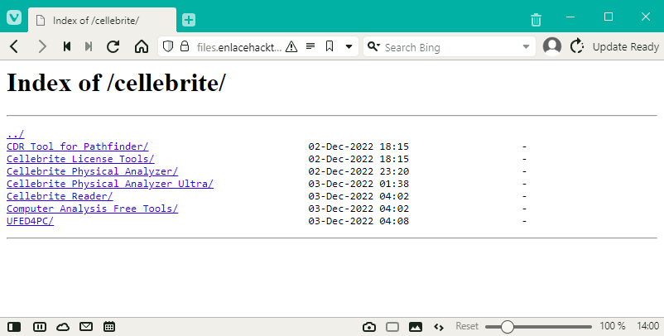Open the parent directory ../ link
The width and height of the screenshot is (664, 336).
(x=15, y=134)
